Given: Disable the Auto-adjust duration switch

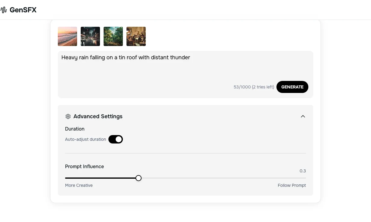Looking at the screenshot, I should point(116,139).
